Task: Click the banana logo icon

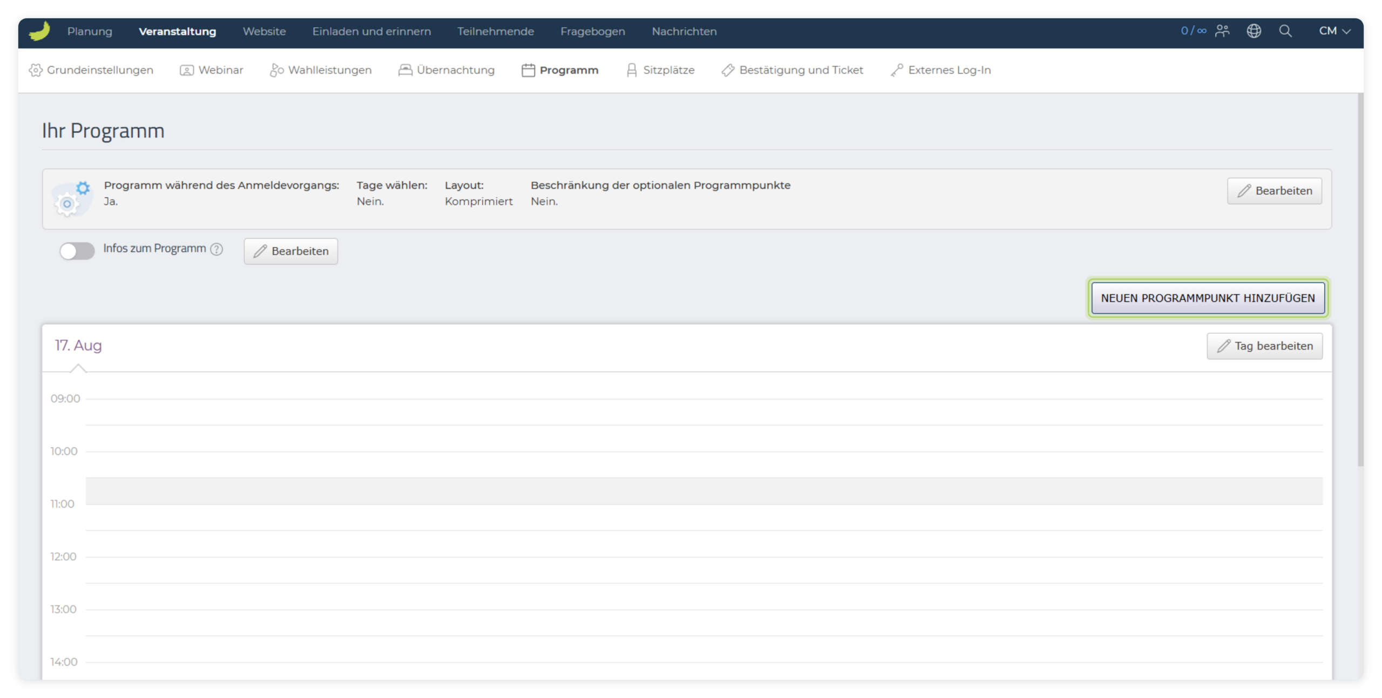Action: (x=39, y=31)
